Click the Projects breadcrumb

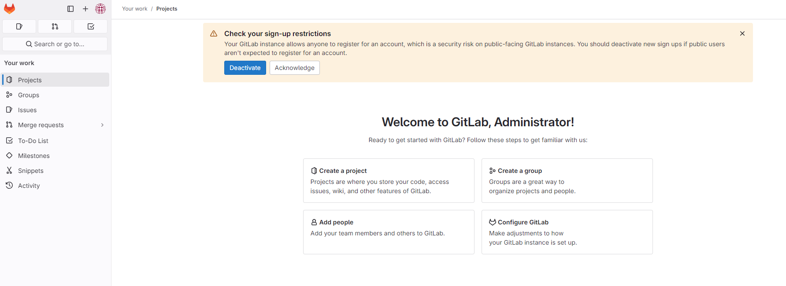pyautogui.click(x=167, y=9)
